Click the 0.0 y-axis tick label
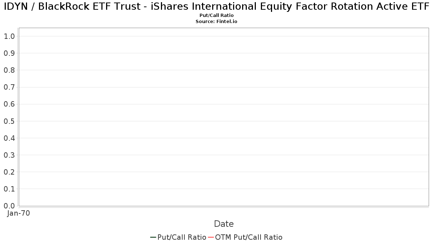The width and height of the screenshot is (433, 243). tap(9, 206)
